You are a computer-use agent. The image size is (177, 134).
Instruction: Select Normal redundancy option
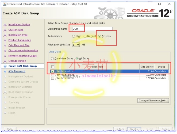click(x=85, y=36)
